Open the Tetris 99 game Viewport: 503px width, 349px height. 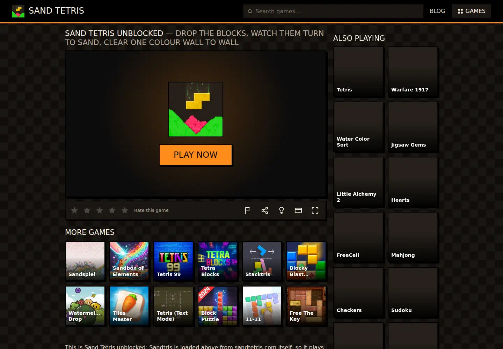click(173, 261)
